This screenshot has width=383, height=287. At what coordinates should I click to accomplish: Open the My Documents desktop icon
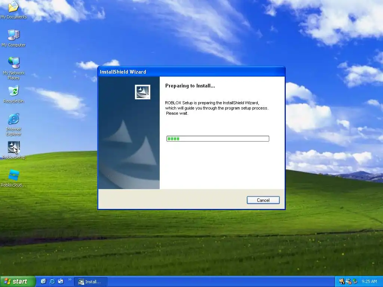(13, 10)
